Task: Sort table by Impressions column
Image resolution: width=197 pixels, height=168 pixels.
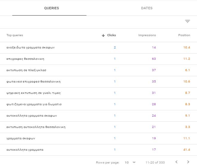Action: pyautogui.click(x=147, y=35)
